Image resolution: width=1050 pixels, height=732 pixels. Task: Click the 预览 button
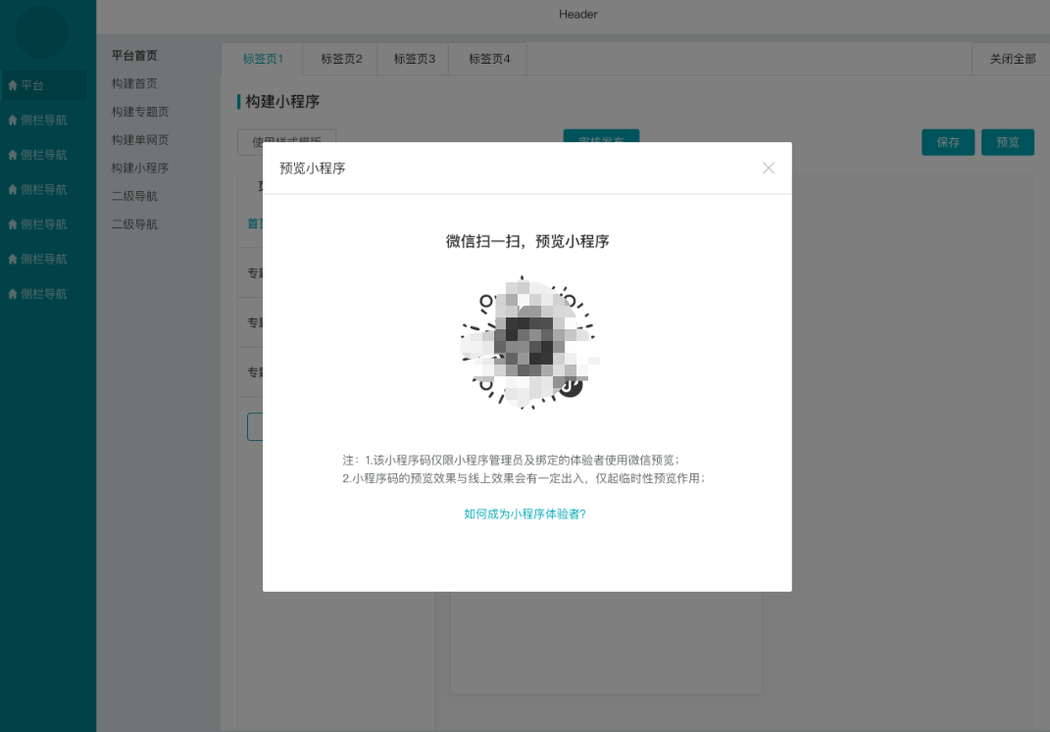1007,142
